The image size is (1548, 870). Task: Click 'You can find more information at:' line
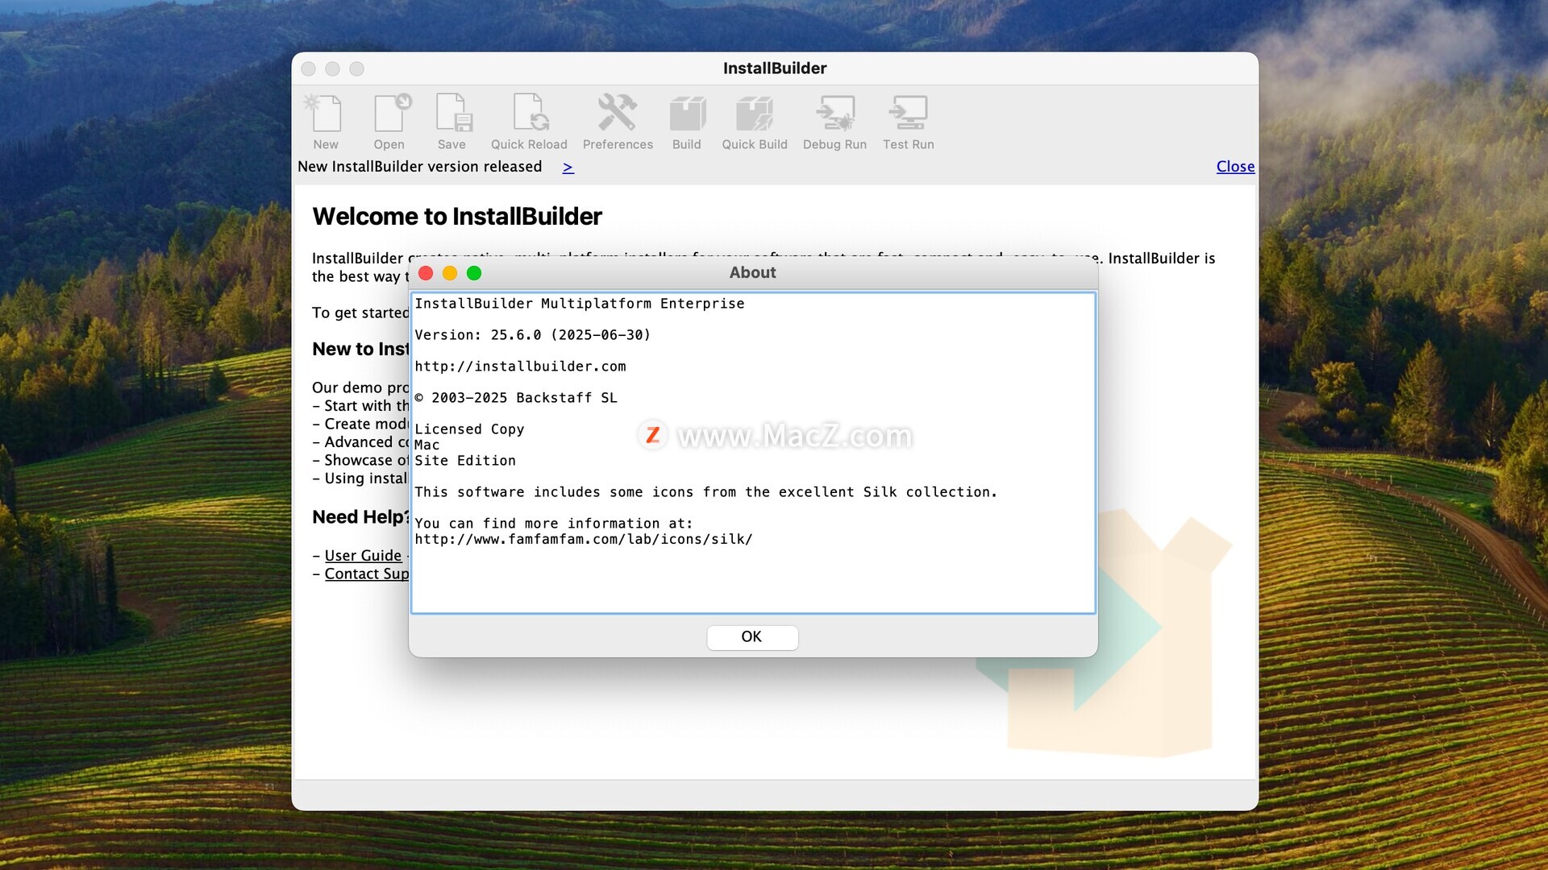click(x=553, y=524)
